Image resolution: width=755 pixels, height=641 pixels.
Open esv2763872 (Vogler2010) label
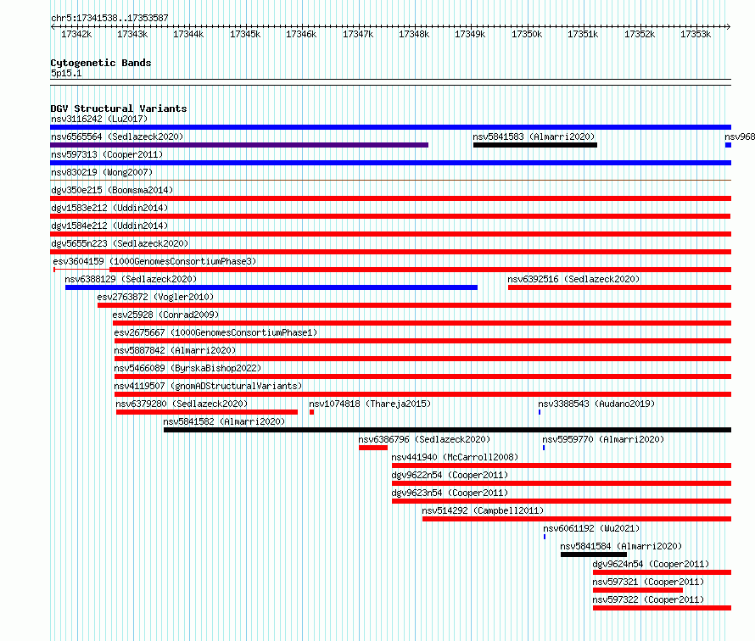[155, 297]
